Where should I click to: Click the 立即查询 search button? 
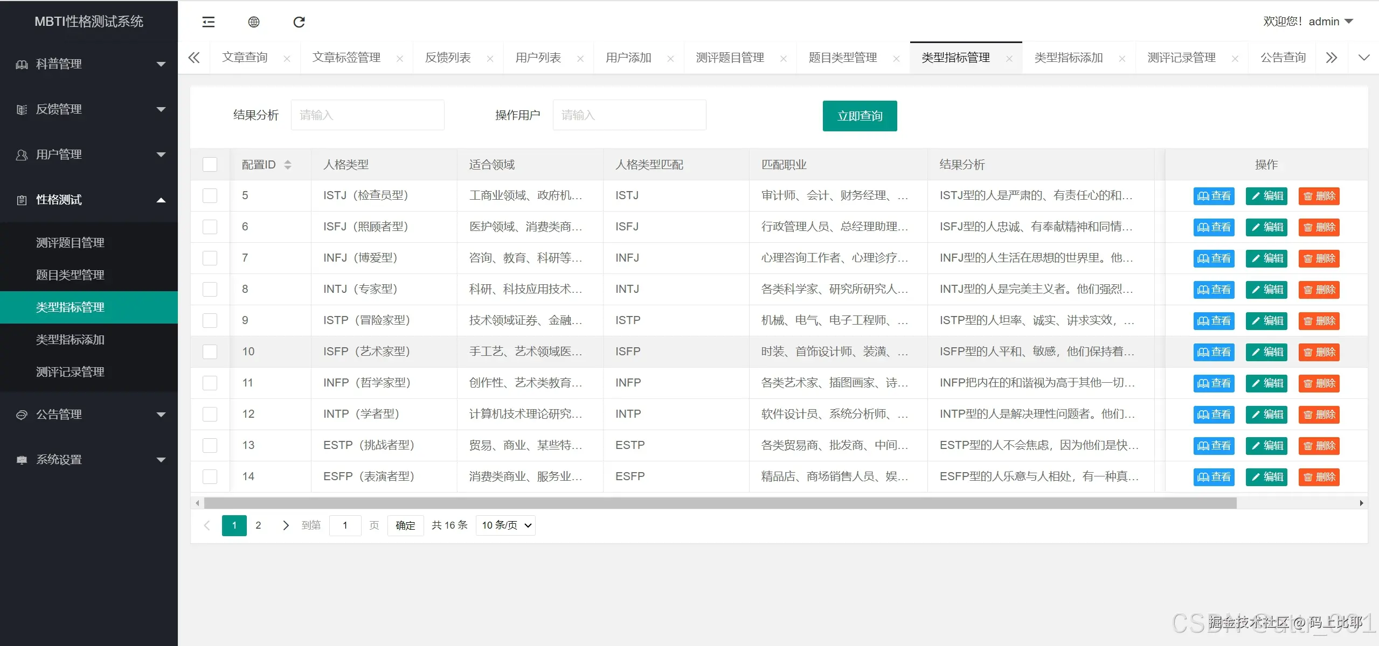[860, 116]
